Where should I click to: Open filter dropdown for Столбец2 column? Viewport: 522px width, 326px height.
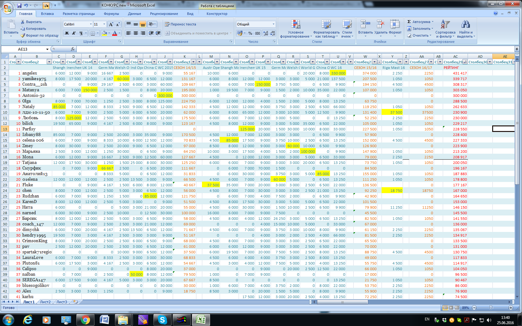49,62
